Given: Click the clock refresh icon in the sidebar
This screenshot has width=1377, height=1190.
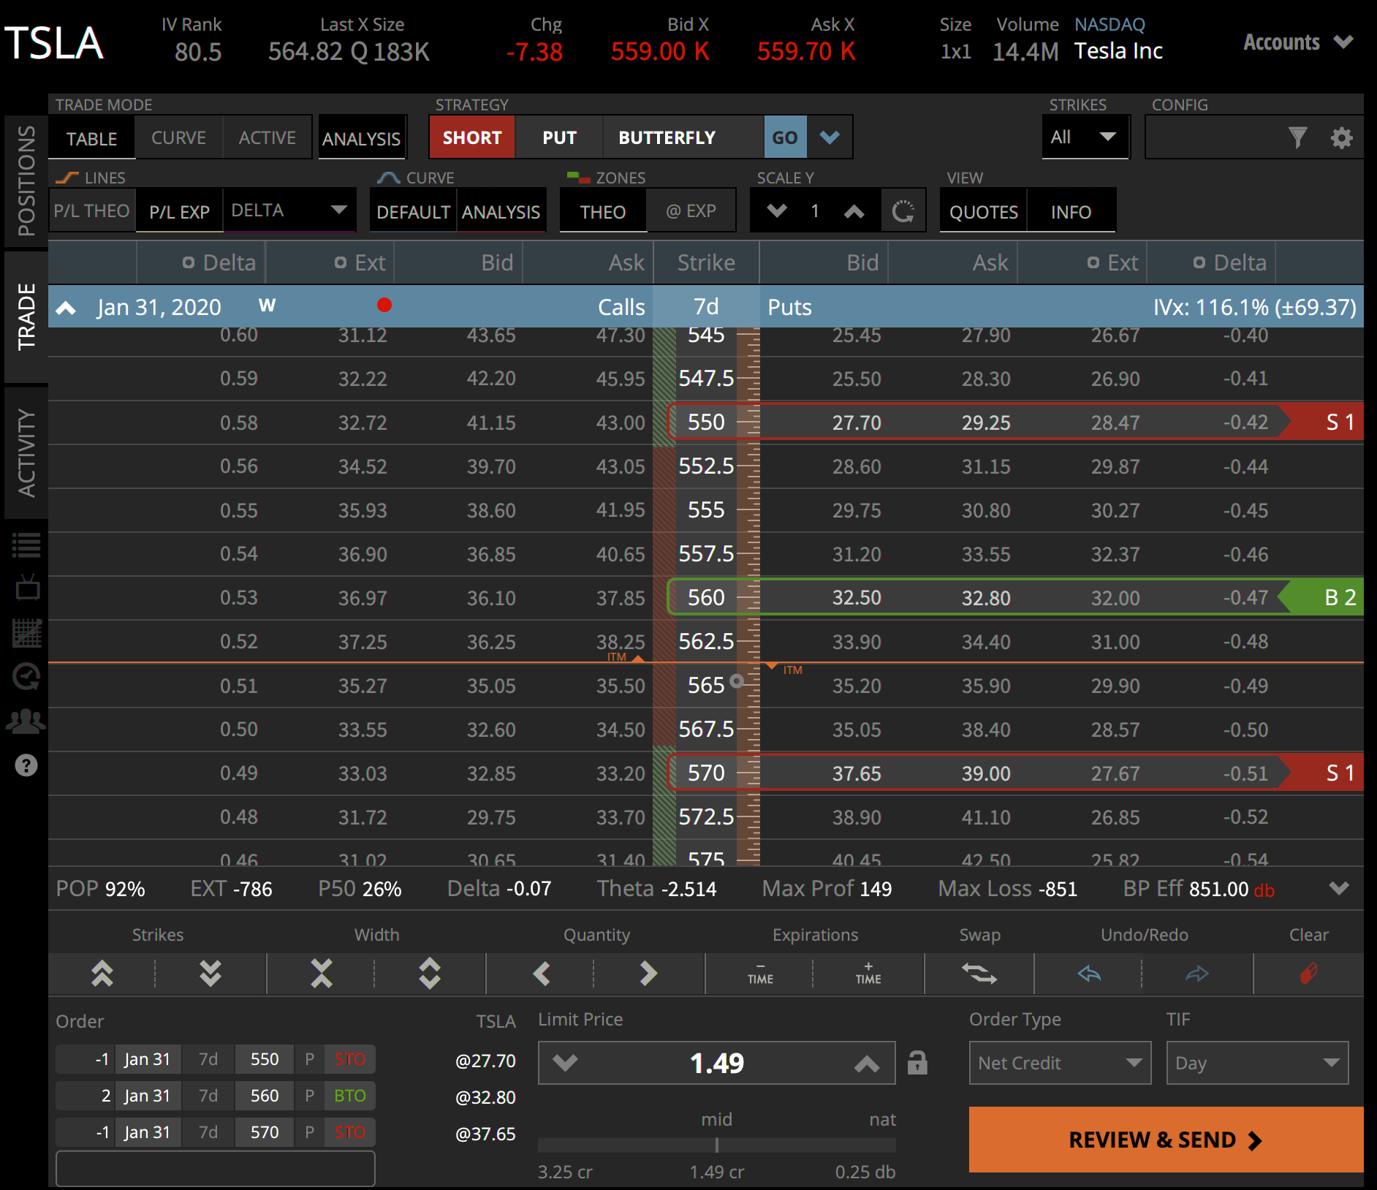Looking at the screenshot, I should coord(26,677).
